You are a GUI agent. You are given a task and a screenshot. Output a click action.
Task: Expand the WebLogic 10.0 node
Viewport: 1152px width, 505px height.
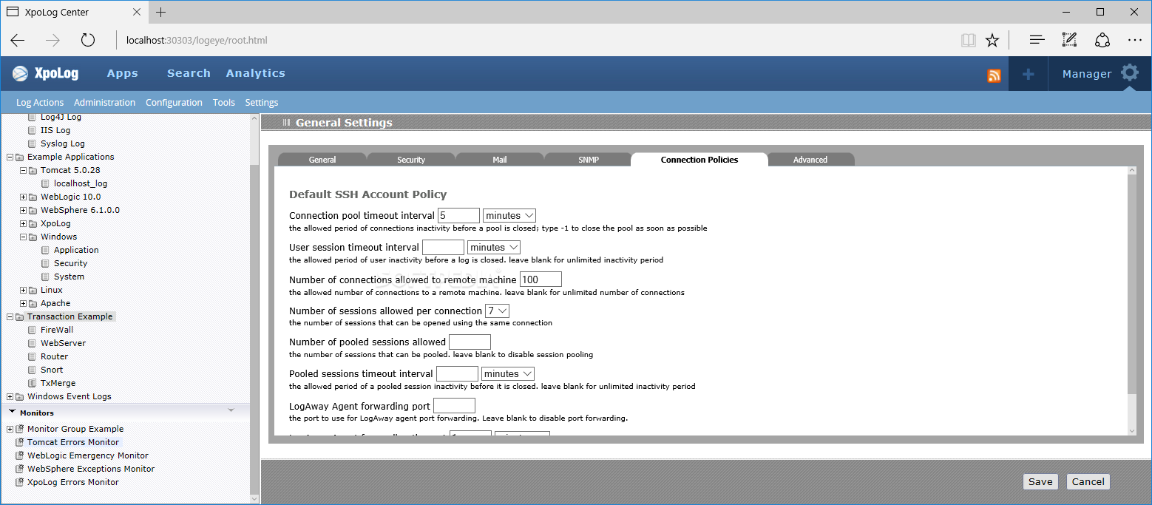point(23,197)
